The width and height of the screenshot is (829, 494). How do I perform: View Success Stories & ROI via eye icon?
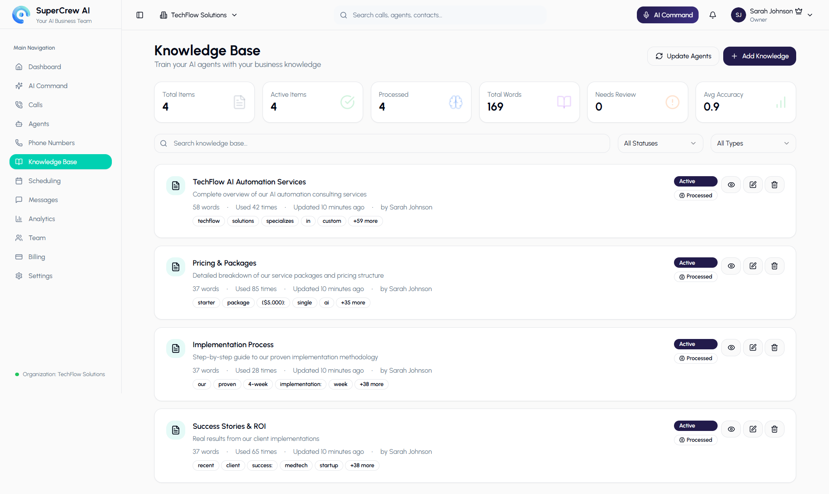point(731,429)
